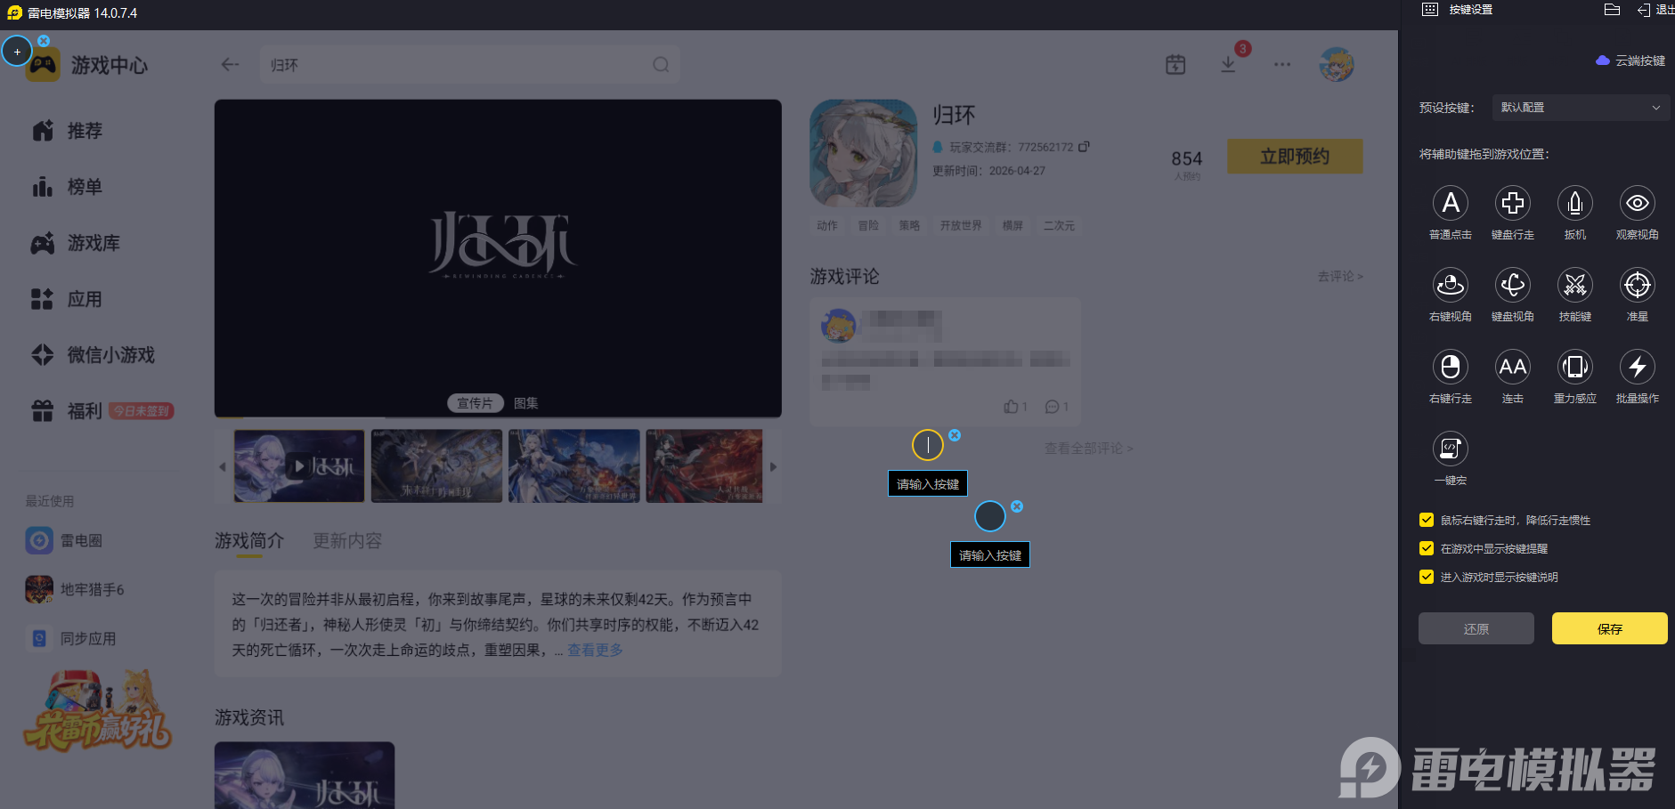Select the 技能键 skill tool

(1575, 286)
